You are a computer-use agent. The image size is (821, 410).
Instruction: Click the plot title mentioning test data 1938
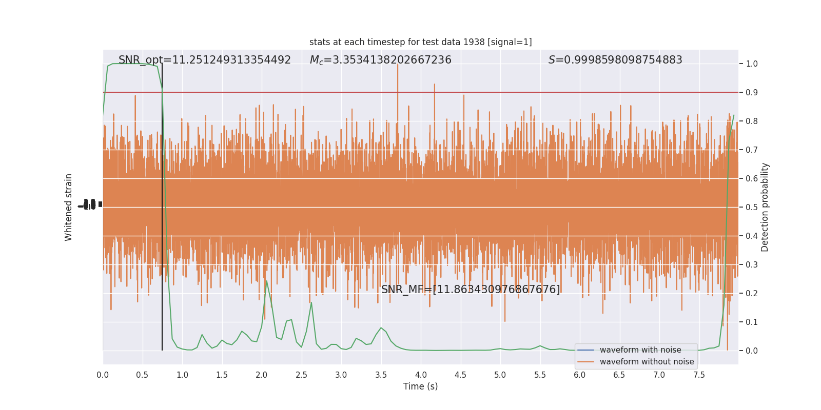(420, 42)
